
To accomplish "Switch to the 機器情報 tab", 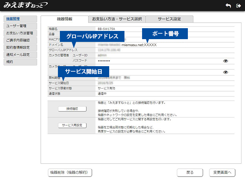I will click(64, 19).
